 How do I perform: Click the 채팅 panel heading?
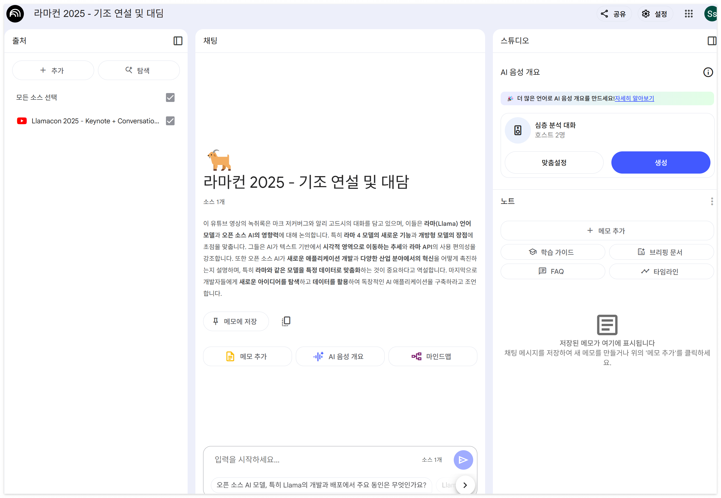pos(210,41)
